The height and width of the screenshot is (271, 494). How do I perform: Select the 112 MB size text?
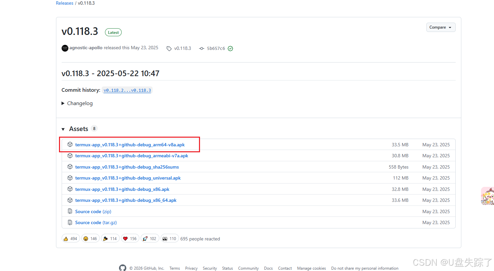point(401,178)
